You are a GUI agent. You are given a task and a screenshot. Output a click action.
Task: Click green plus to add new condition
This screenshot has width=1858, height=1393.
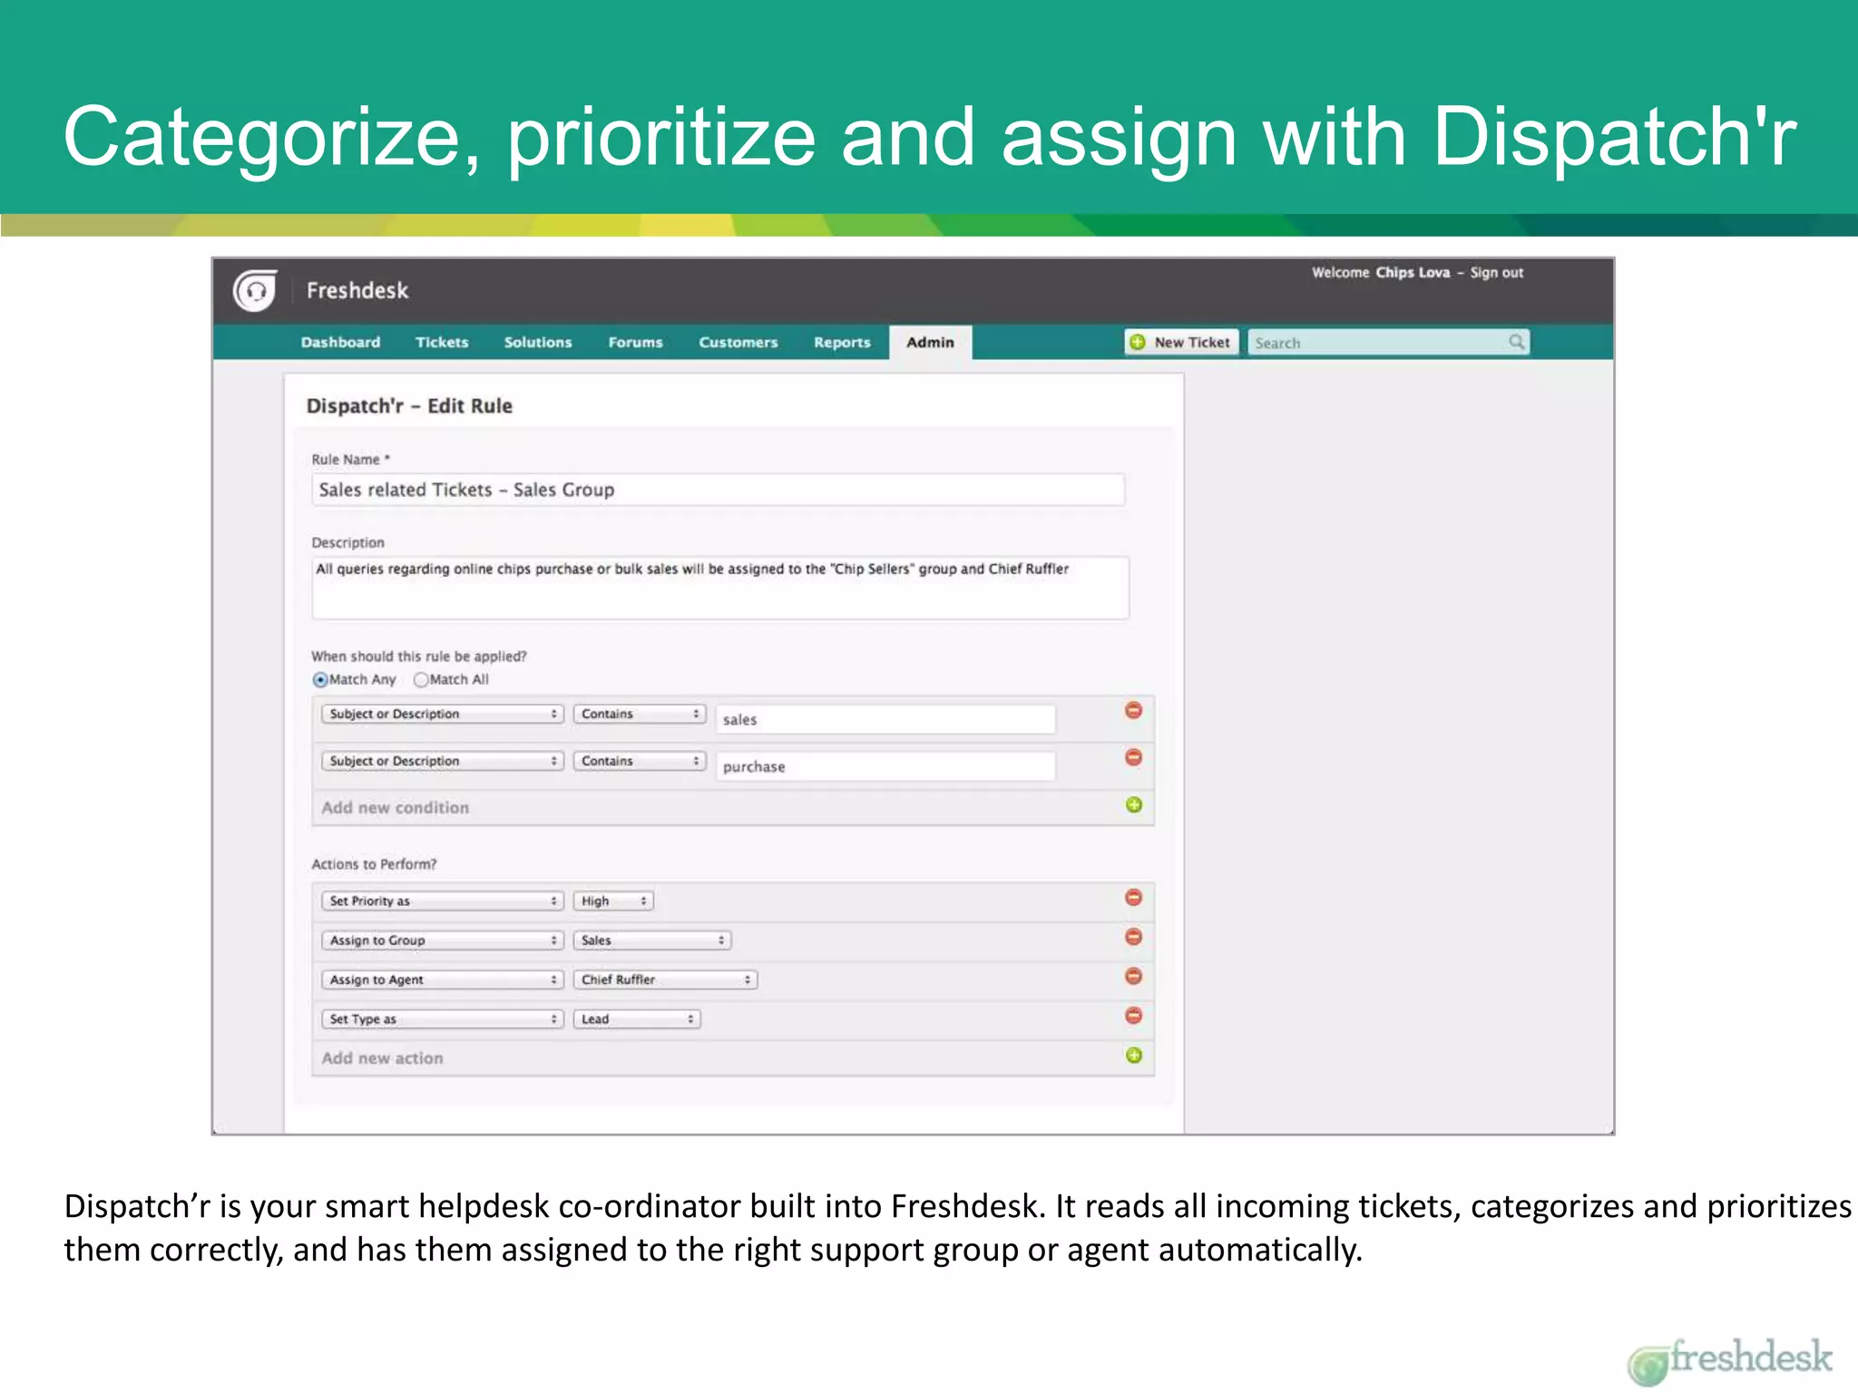1133,805
